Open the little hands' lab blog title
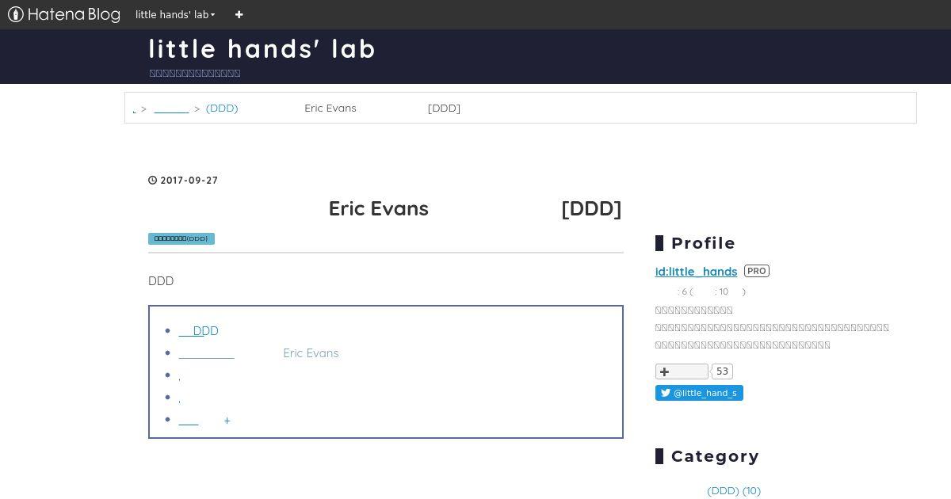This screenshot has width=951, height=499. coord(262,48)
